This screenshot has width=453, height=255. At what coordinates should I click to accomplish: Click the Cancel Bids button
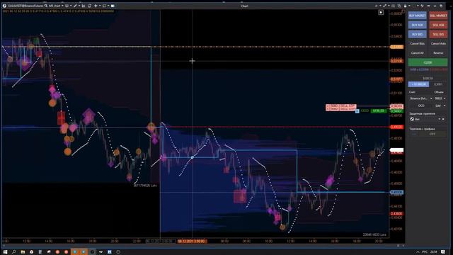coord(417,44)
